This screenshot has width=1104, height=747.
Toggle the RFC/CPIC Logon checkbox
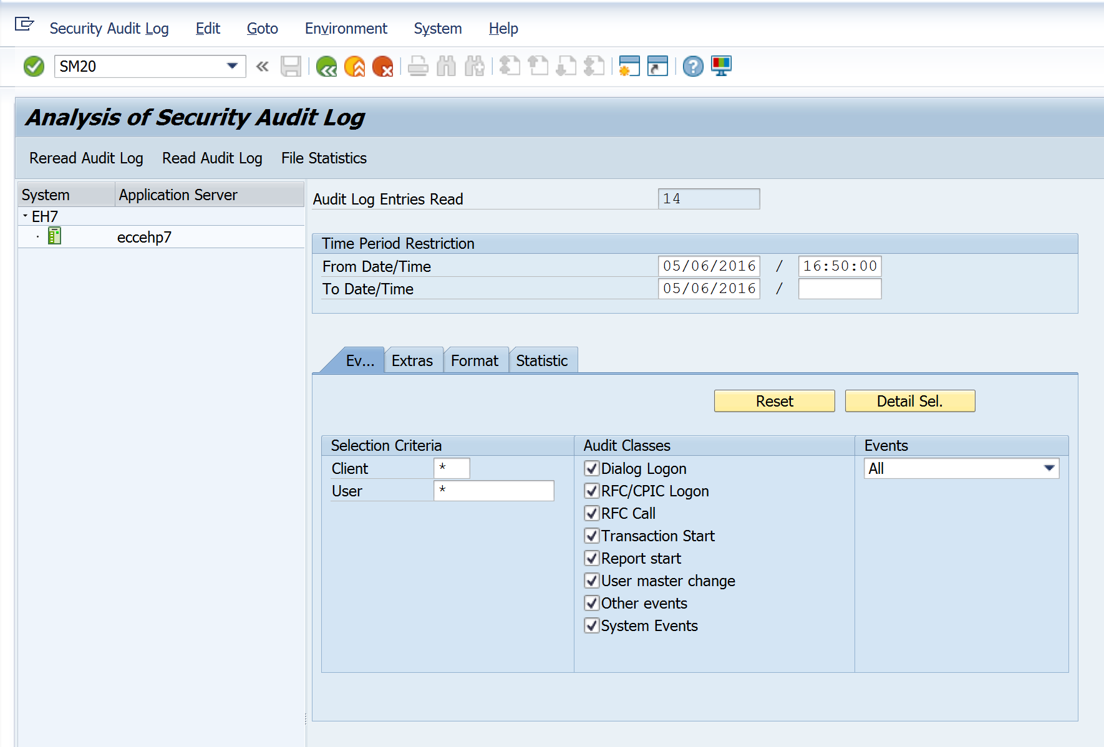point(592,491)
